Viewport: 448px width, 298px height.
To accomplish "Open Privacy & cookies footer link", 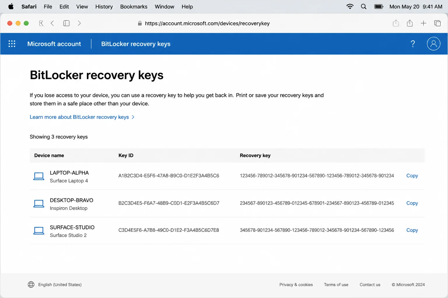I will (296, 285).
